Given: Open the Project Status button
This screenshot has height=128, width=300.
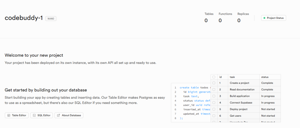Looking at the screenshot, I should [x=274, y=18].
